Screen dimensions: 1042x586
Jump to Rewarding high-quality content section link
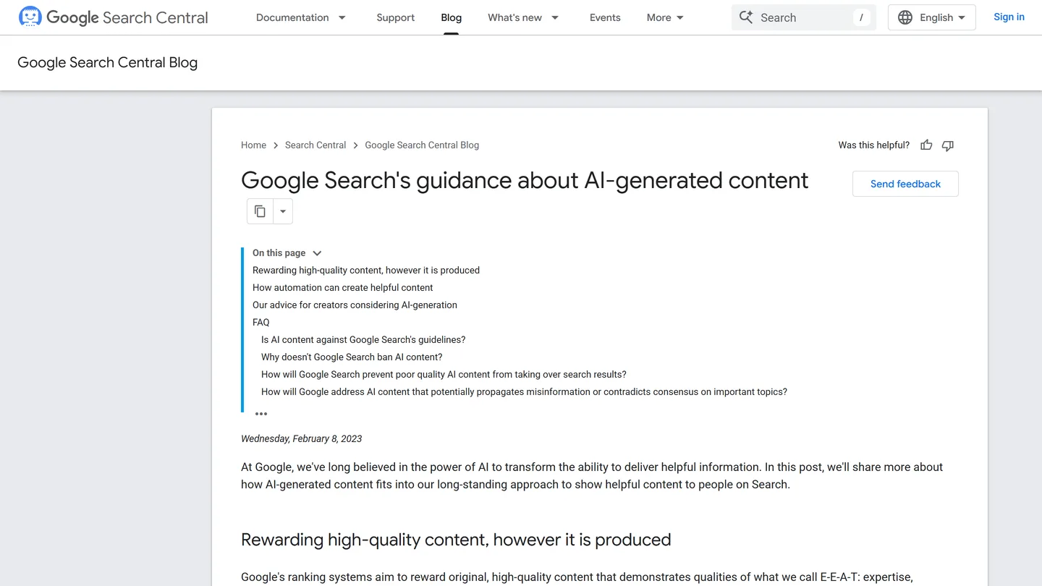[366, 271]
